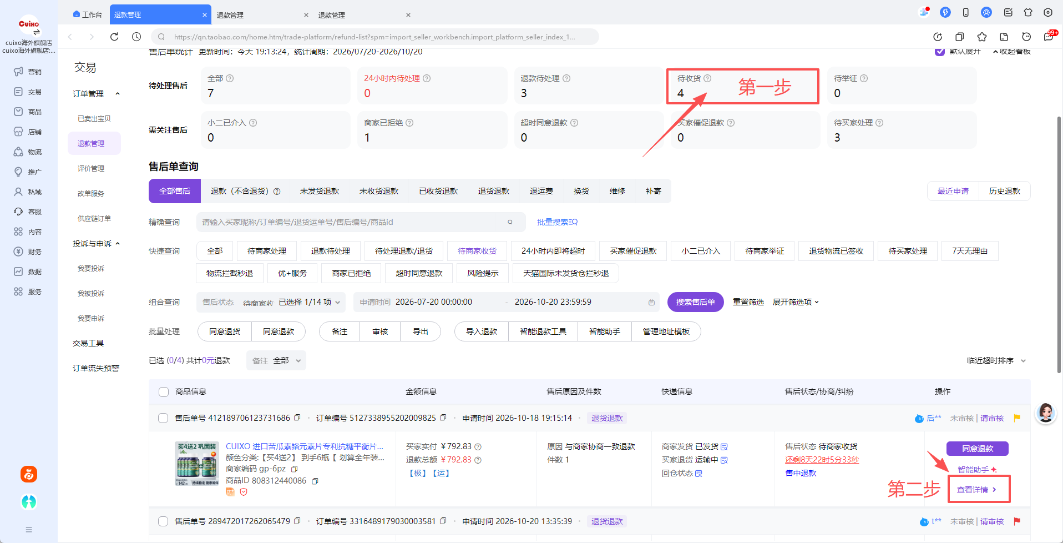Click the red flag on the second refund row
The width and height of the screenshot is (1063, 543).
tap(1017, 521)
